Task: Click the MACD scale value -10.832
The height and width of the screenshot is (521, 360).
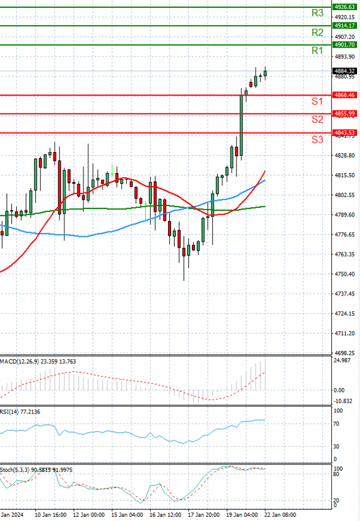Action: click(343, 401)
